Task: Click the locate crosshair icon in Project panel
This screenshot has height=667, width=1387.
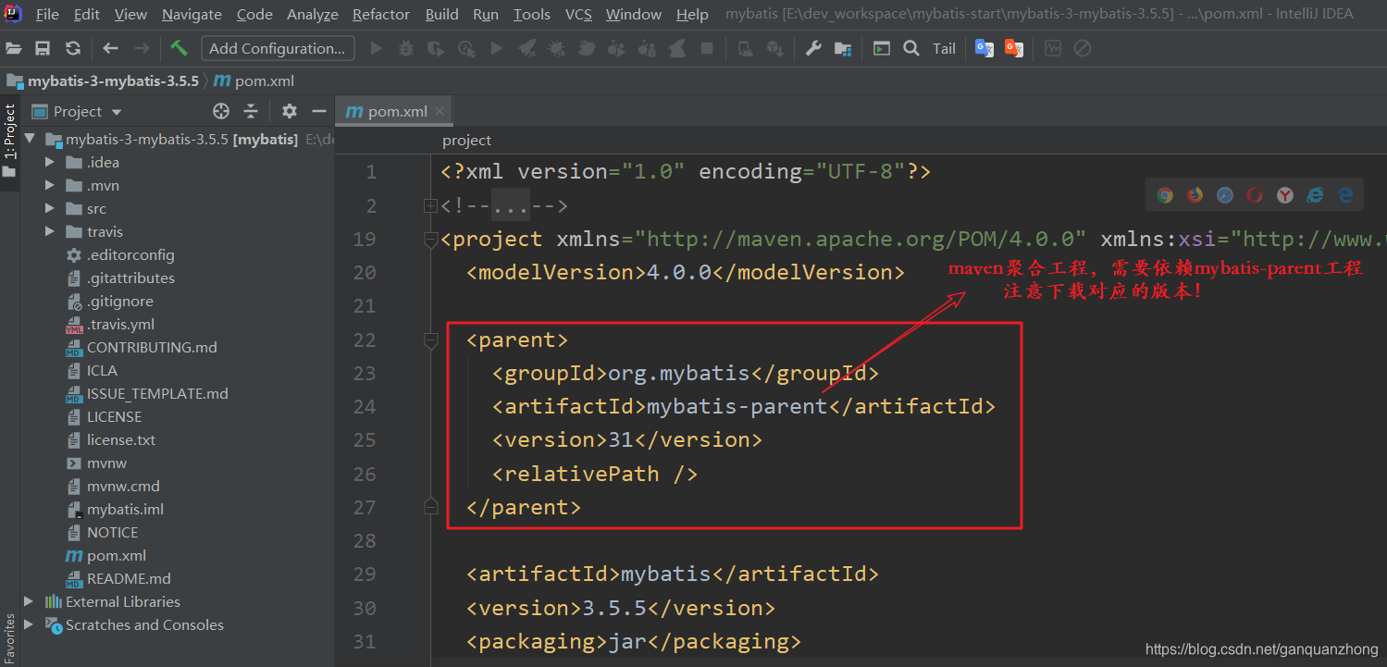Action: point(221,111)
